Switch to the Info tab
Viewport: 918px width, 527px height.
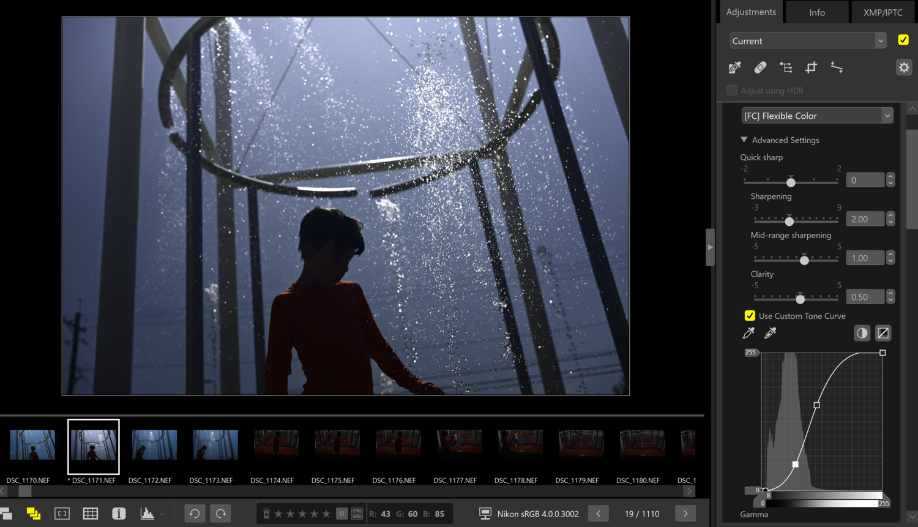click(x=817, y=12)
